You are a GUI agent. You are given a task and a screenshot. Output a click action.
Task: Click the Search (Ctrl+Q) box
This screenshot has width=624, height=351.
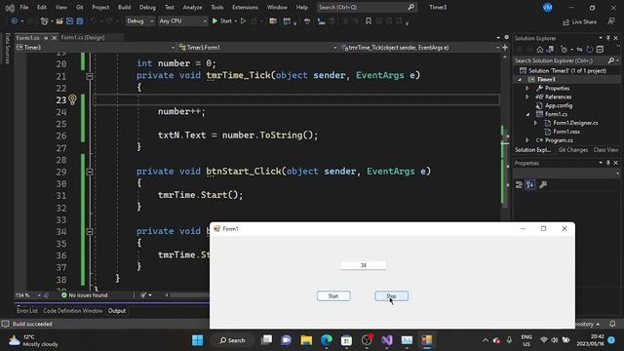(367, 7)
